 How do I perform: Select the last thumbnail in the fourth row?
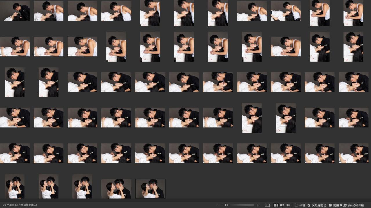click(x=353, y=118)
